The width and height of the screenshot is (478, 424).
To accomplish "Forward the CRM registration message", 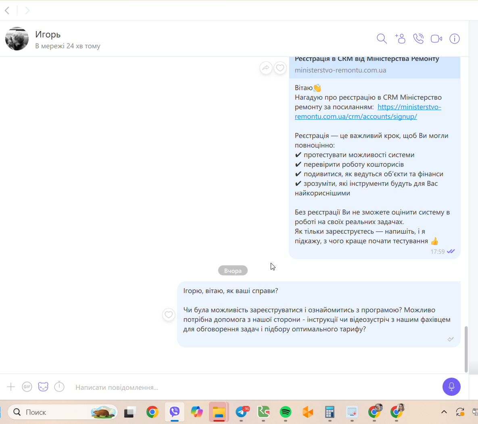I will click(266, 68).
